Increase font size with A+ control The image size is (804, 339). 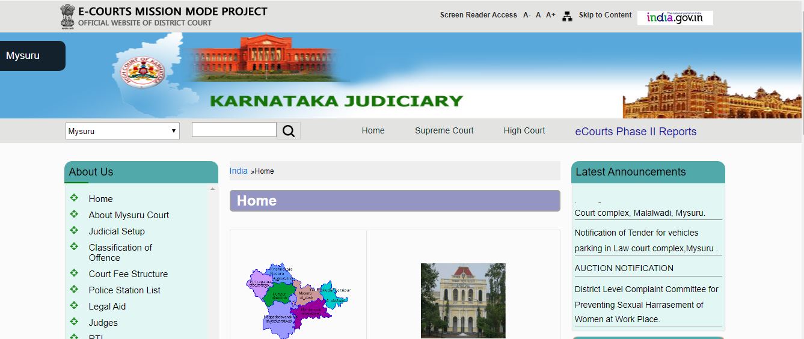(551, 15)
